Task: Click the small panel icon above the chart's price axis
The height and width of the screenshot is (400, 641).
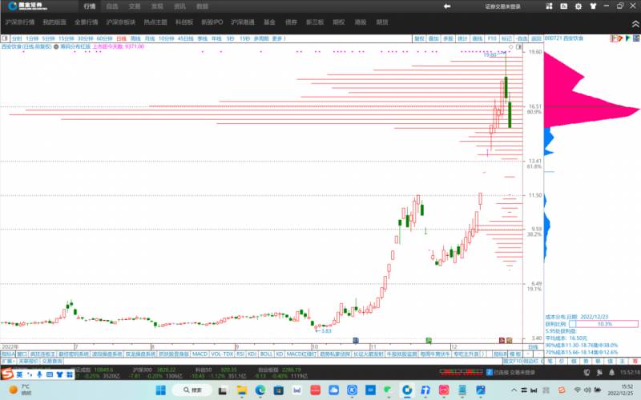Action: coord(518,47)
